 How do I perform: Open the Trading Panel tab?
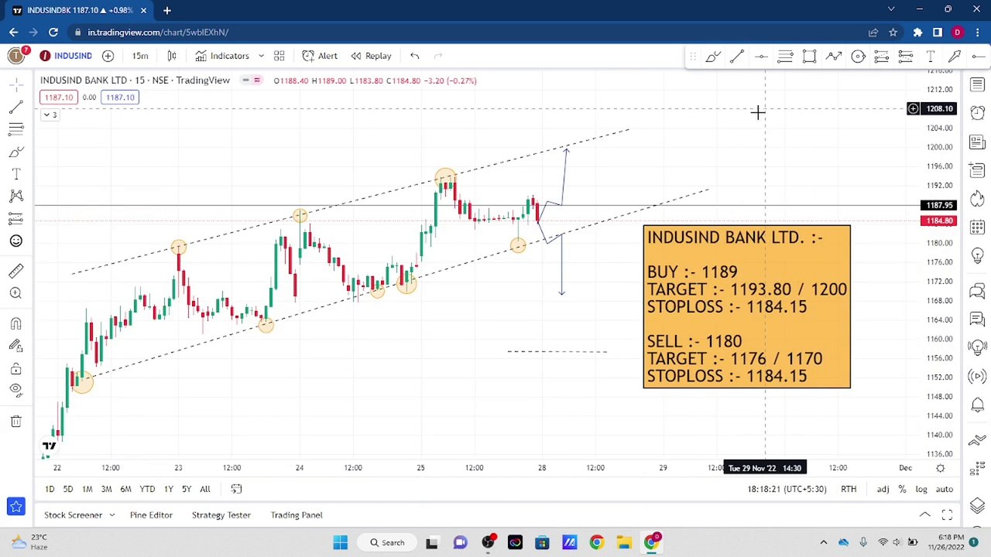click(297, 515)
